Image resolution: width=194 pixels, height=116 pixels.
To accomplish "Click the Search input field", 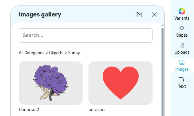I will [86, 35].
